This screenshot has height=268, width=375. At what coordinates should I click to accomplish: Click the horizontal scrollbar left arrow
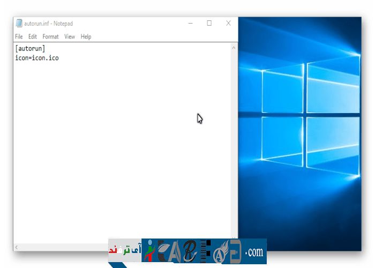coord(17,247)
